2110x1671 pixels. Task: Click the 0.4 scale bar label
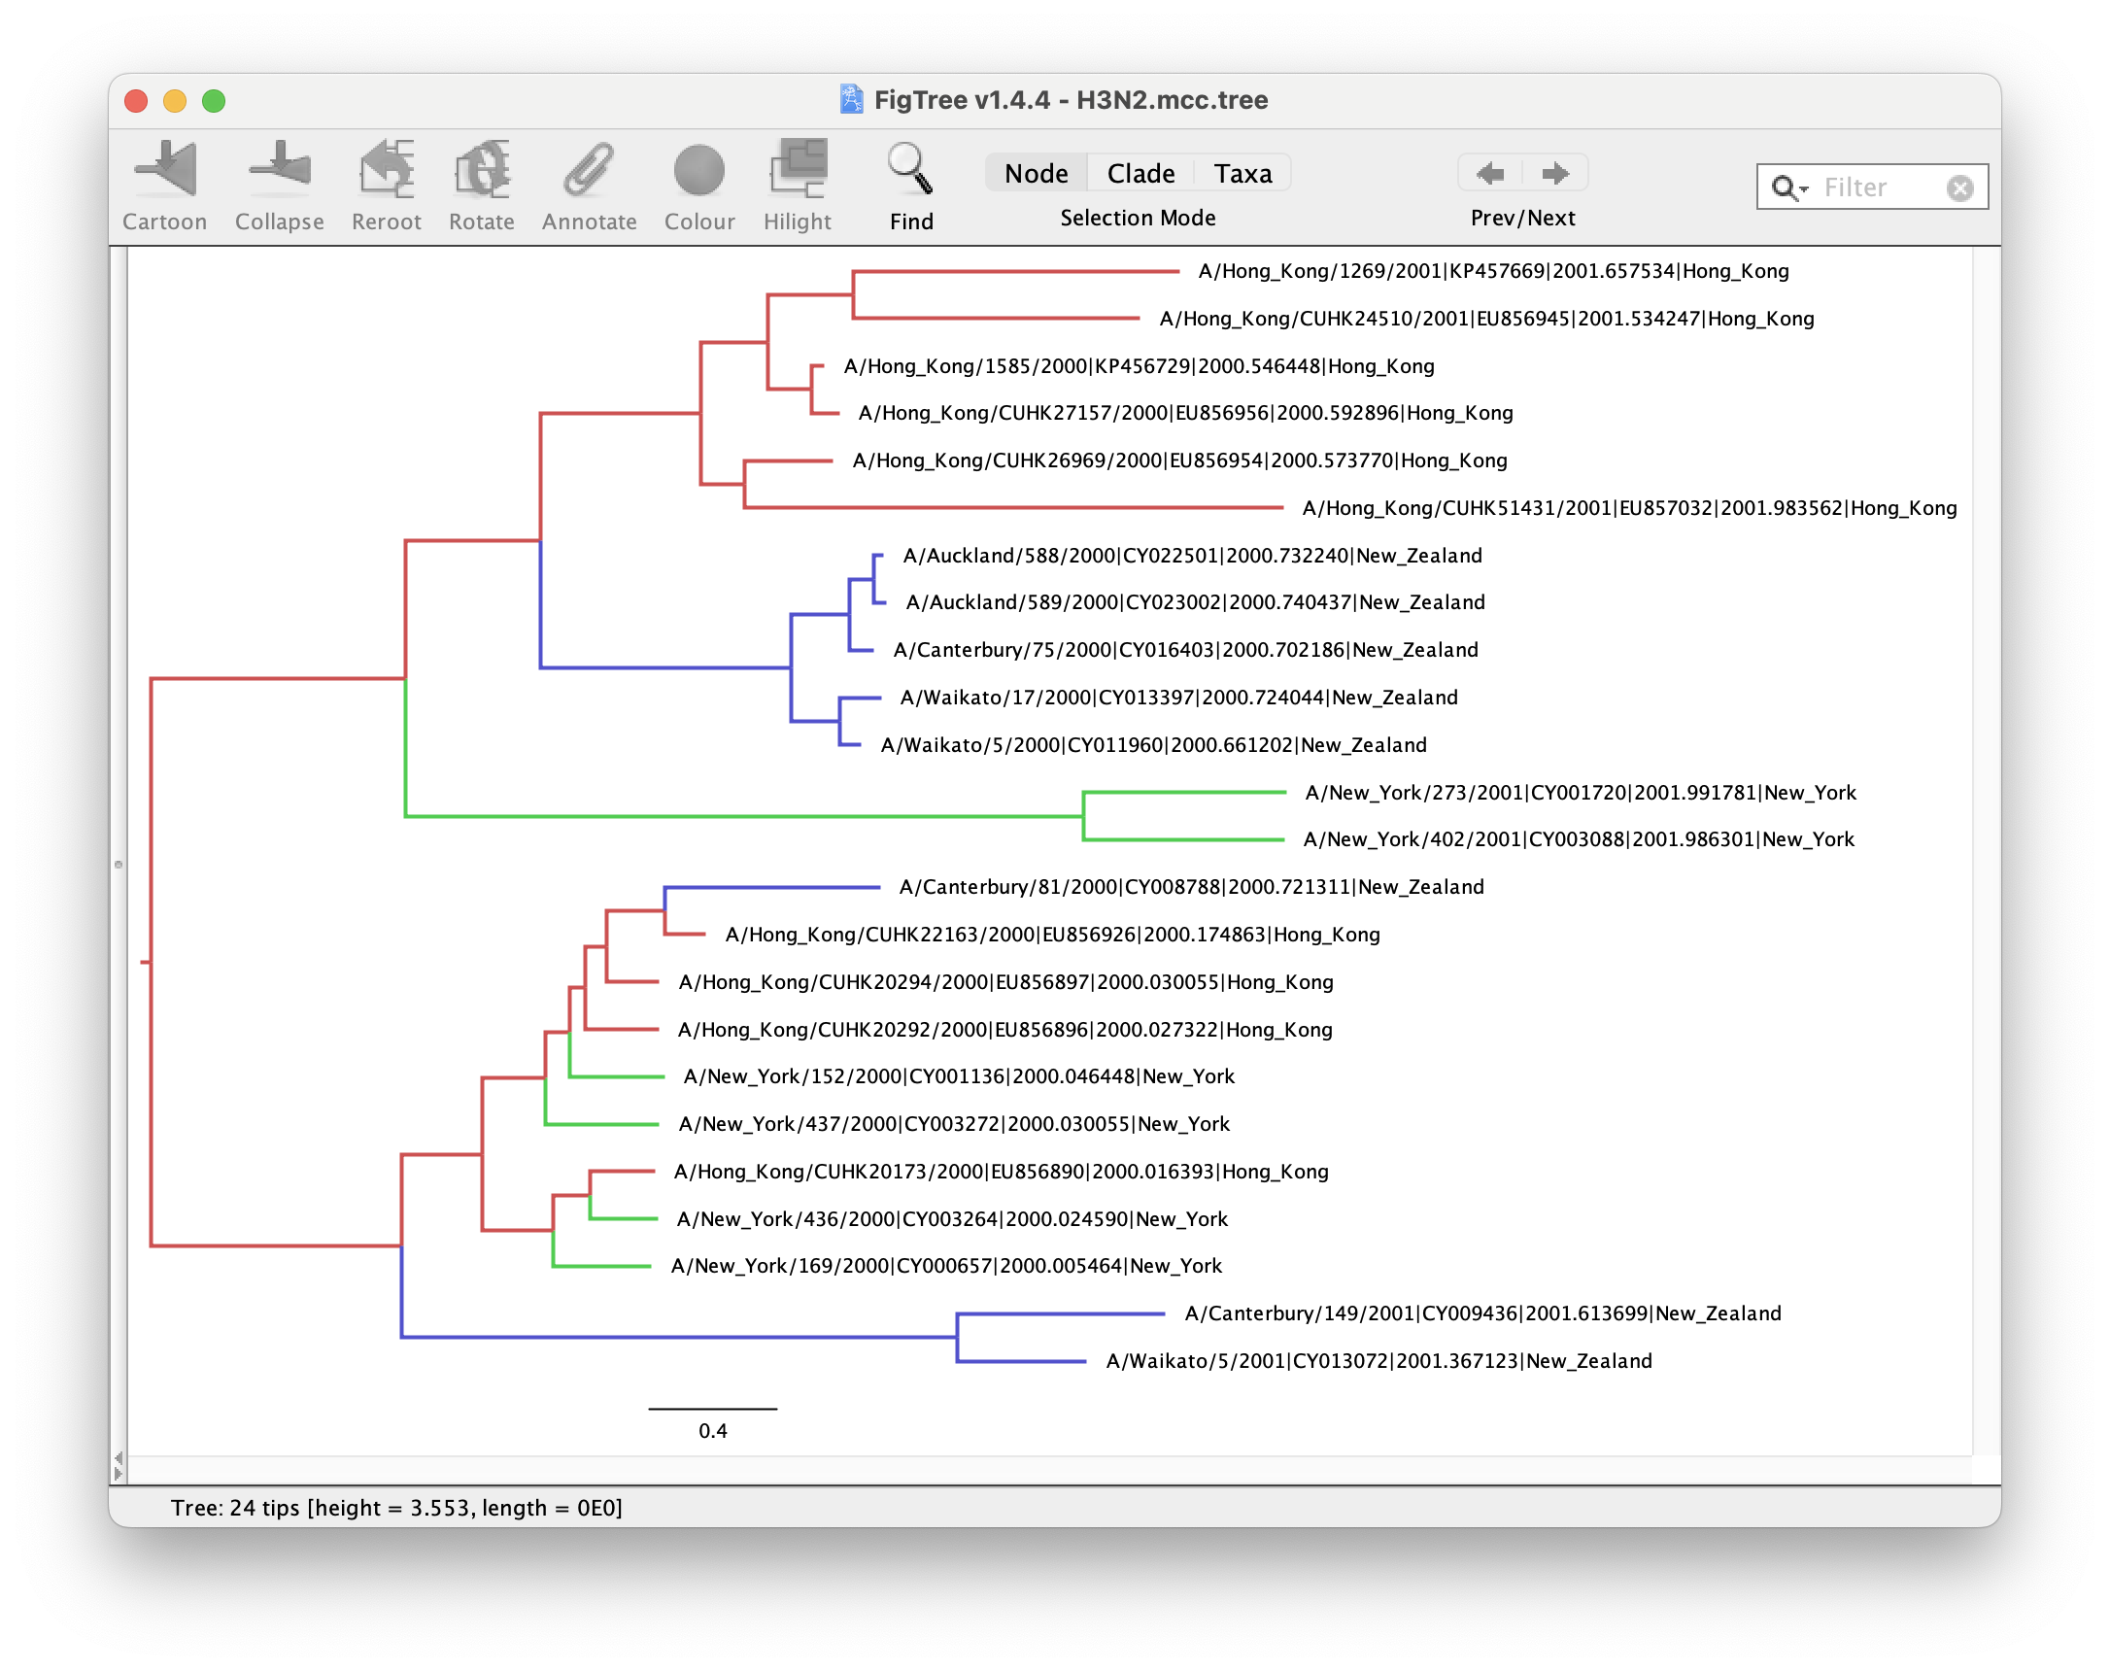point(712,1431)
